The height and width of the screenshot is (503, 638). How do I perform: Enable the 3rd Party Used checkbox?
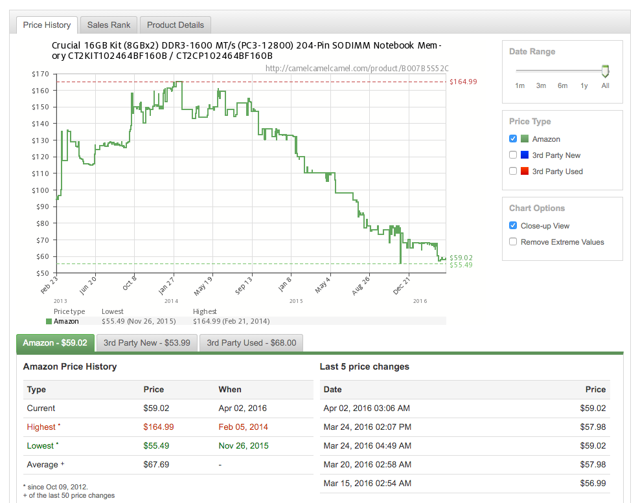click(513, 171)
